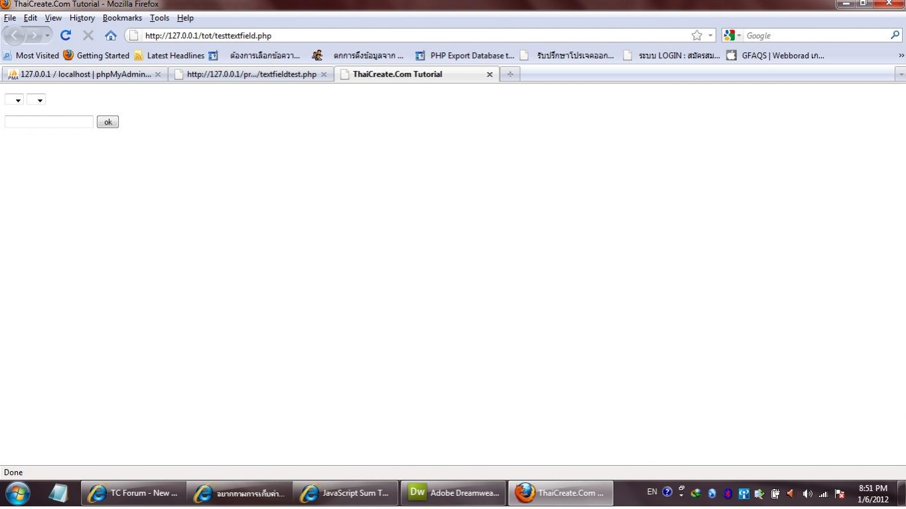The image size is (906, 509).
Task: Open the new tab plus button
Action: (509, 74)
